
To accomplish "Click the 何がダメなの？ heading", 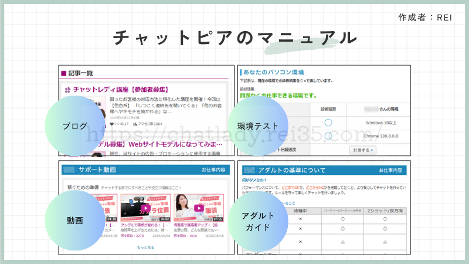I will (254, 180).
